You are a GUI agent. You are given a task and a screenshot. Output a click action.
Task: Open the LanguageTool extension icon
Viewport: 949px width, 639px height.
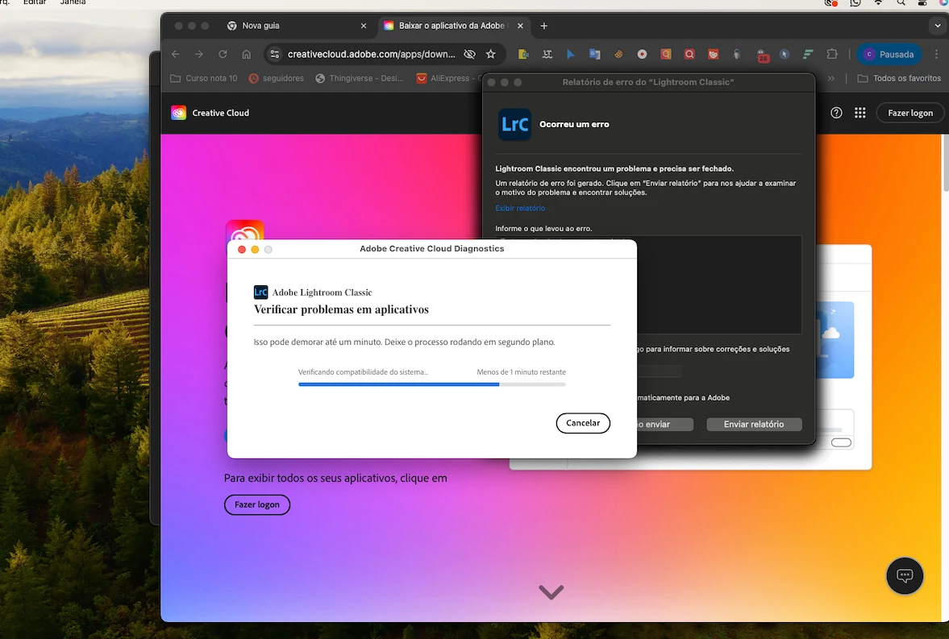pyautogui.click(x=547, y=54)
